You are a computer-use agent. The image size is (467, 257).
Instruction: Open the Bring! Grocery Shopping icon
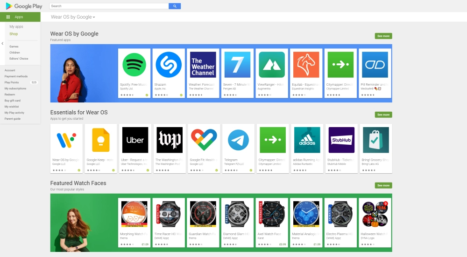click(x=376, y=140)
